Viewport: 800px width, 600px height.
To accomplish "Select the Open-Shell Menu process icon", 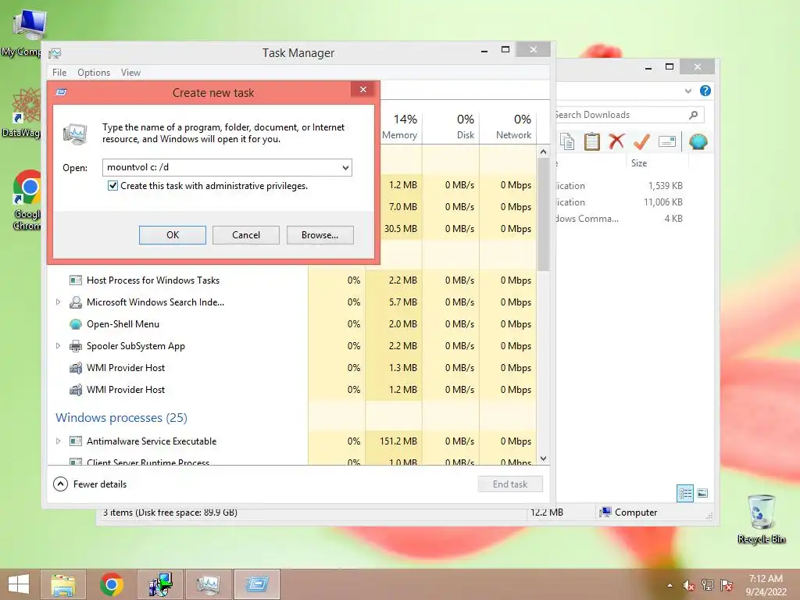I will (x=76, y=324).
